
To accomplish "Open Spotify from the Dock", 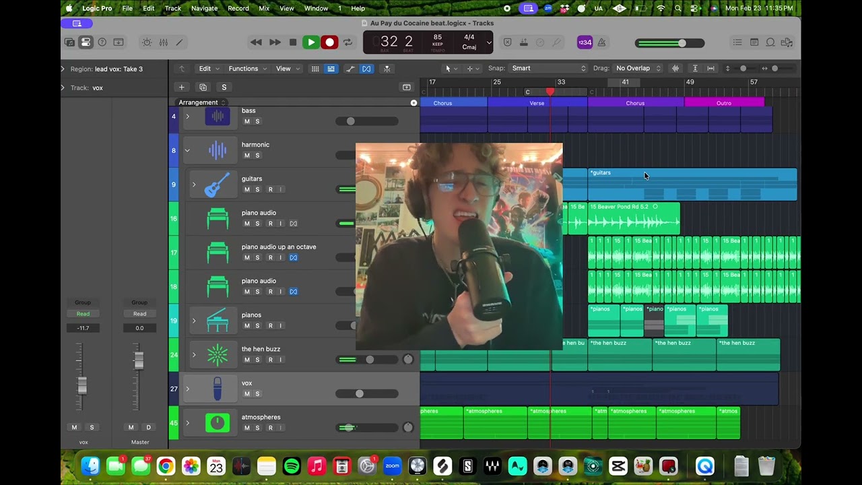I will (x=292, y=466).
